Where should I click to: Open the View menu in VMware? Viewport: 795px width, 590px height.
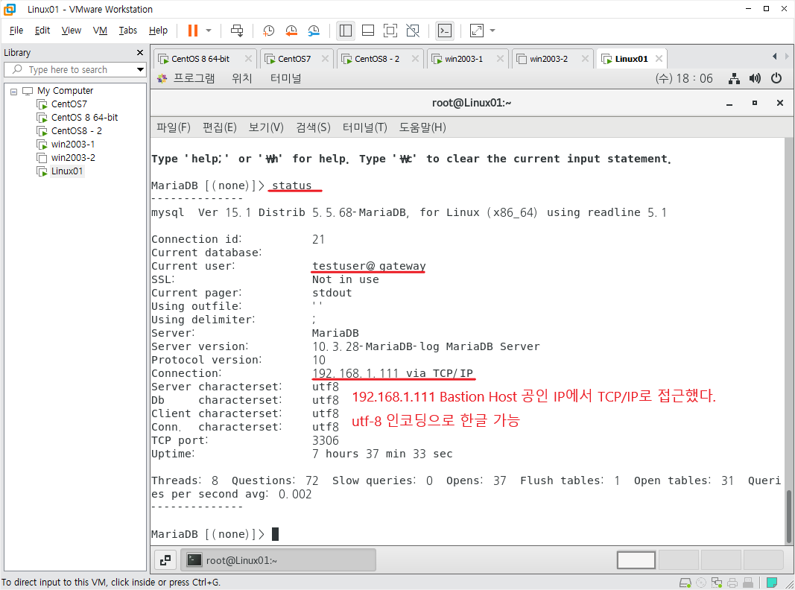71,31
